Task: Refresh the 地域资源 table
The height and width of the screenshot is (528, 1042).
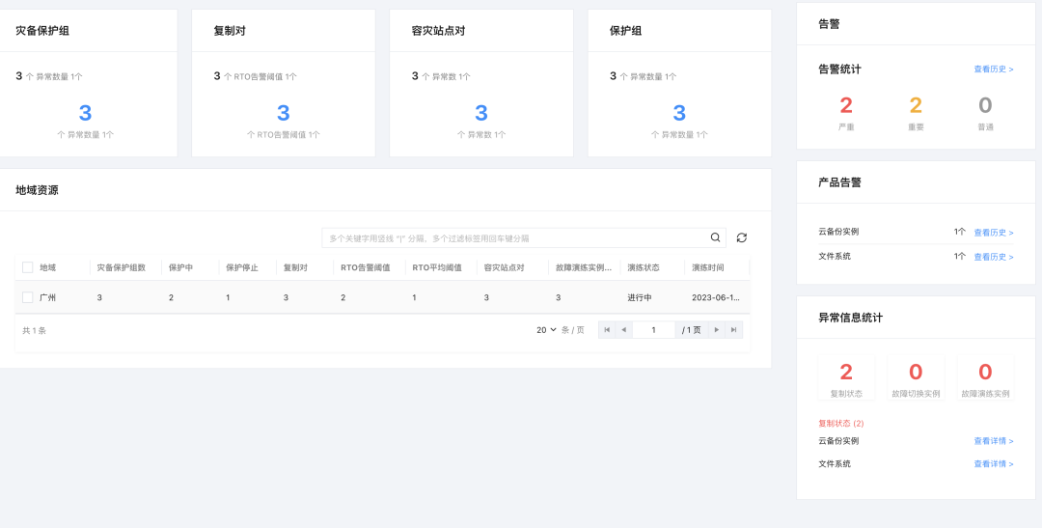Action: point(742,237)
